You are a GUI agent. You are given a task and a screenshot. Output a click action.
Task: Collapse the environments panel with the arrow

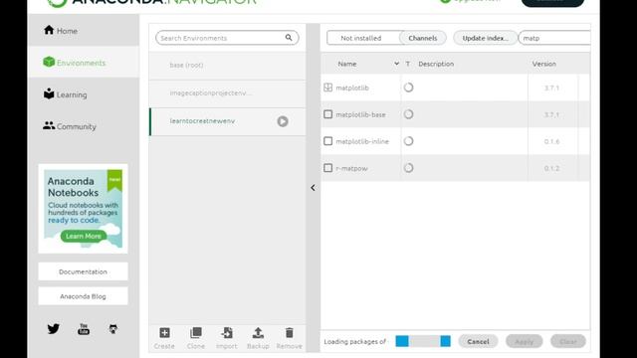tap(313, 188)
